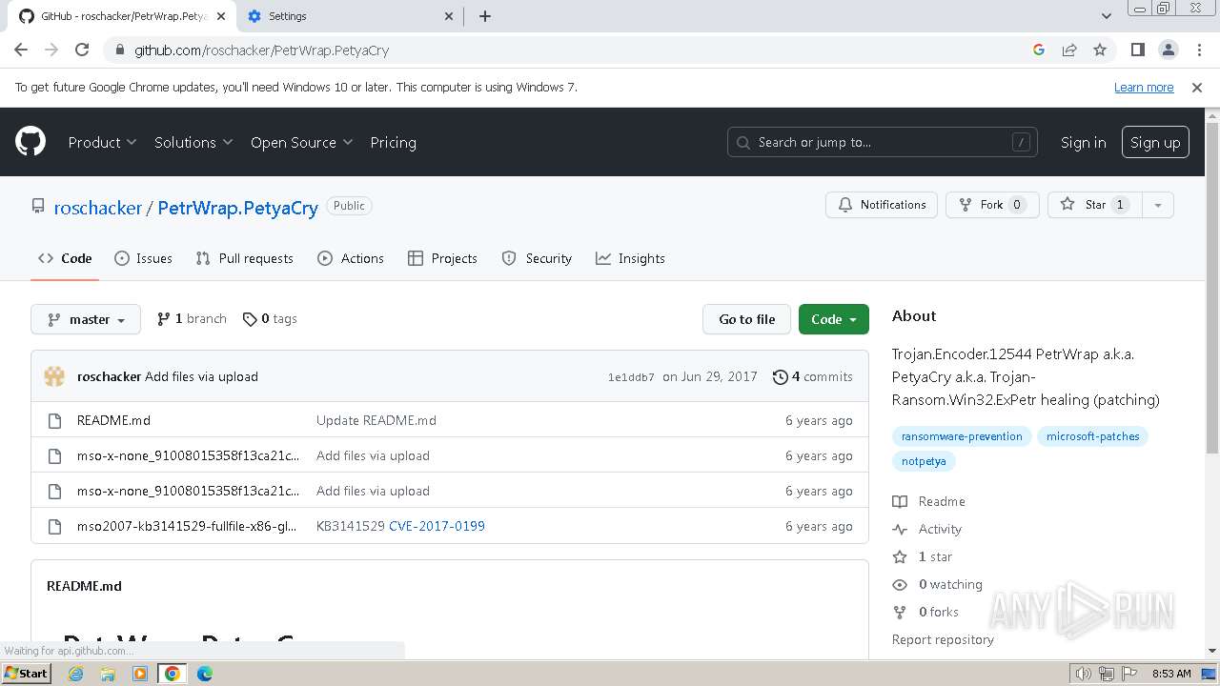The height and width of the screenshot is (686, 1220).
Task: Open the notpetya topic tag
Action: (x=924, y=461)
